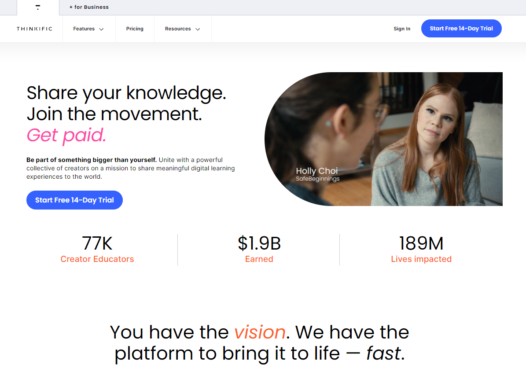Select the Thinkific tab icon at top
526x379 pixels.
[38, 7]
